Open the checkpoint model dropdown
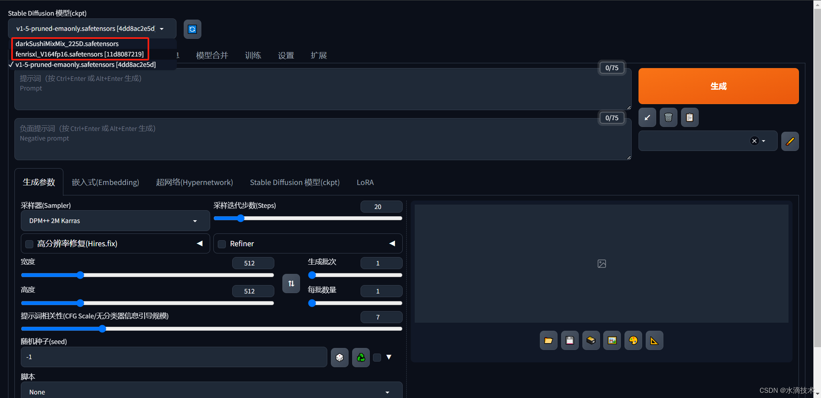Image resolution: width=821 pixels, height=398 pixels. (92, 29)
